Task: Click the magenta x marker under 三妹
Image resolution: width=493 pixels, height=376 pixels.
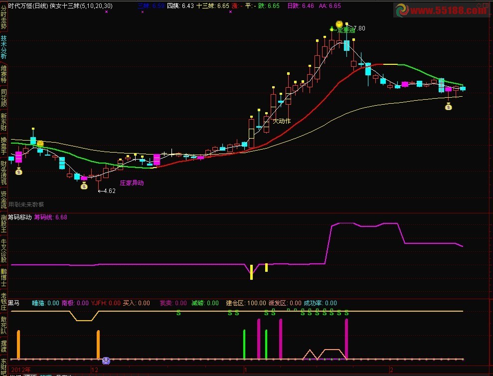Action: (143, 11)
